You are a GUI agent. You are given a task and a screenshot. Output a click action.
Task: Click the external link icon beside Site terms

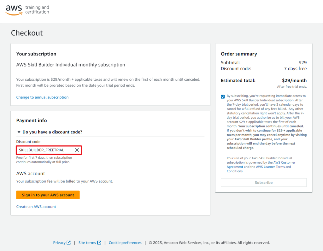[x=99, y=242]
